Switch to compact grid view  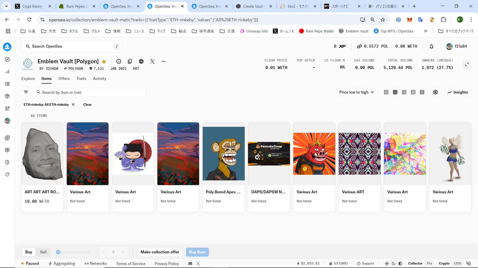click(395, 92)
